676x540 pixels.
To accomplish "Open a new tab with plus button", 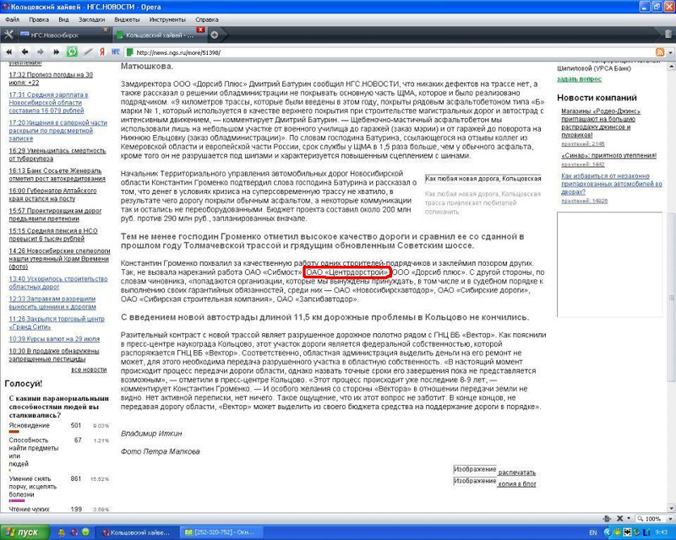I will [215, 35].
